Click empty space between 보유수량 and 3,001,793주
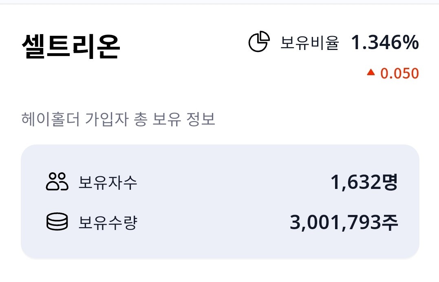Image resolution: width=439 pixels, height=282 pixels. pos(213,223)
